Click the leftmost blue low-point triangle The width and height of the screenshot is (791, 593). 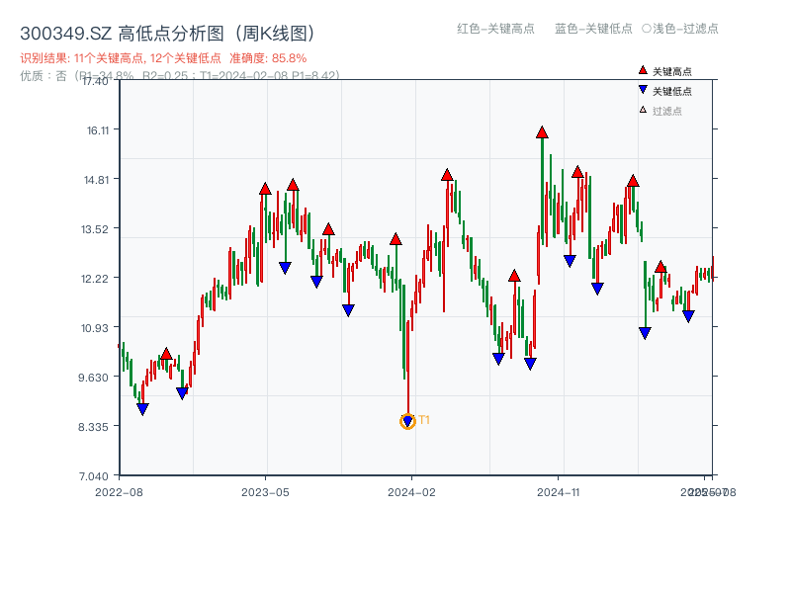point(142,409)
